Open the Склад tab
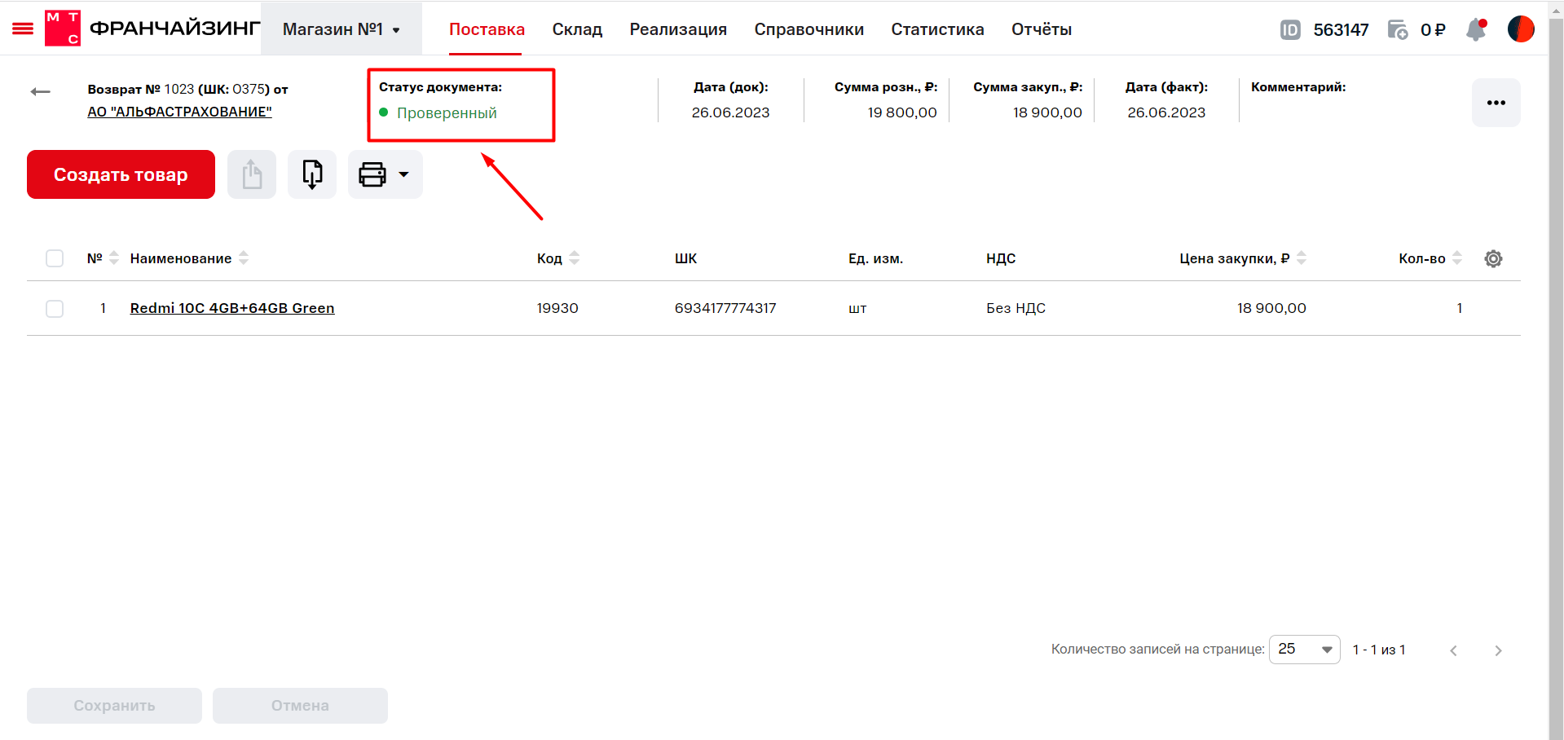This screenshot has width=1564, height=740. coord(577,29)
